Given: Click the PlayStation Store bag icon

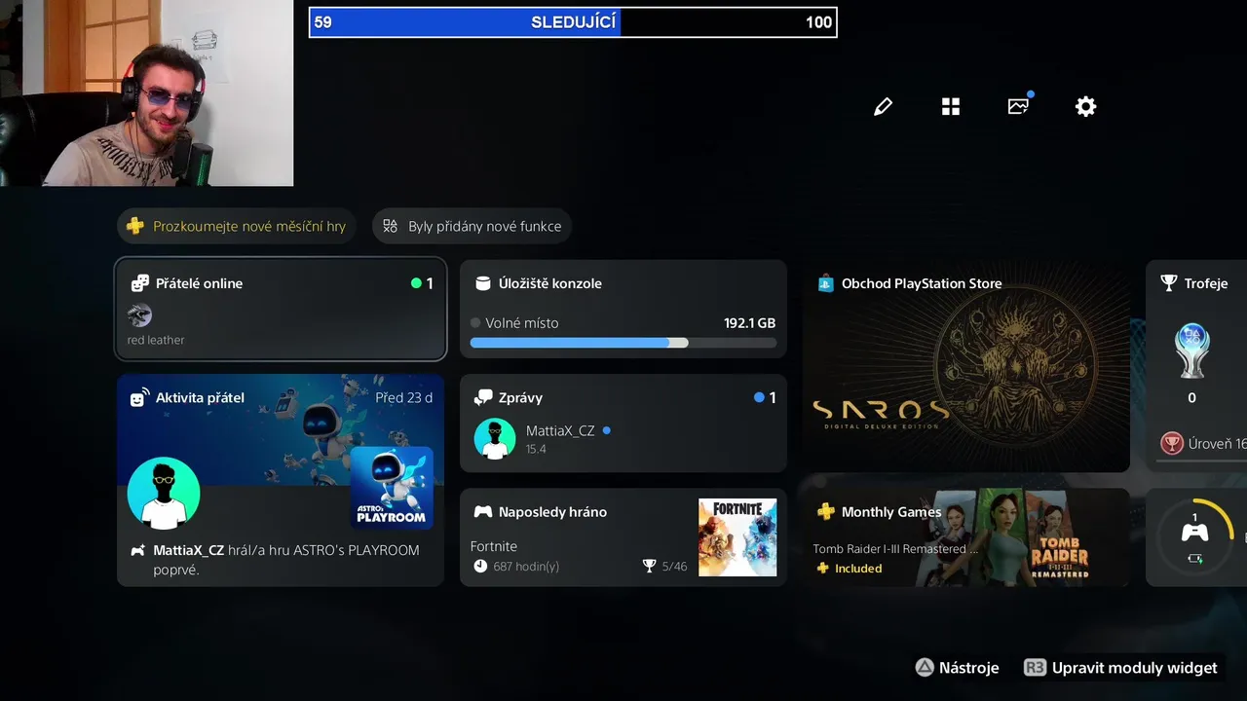Looking at the screenshot, I should point(826,283).
